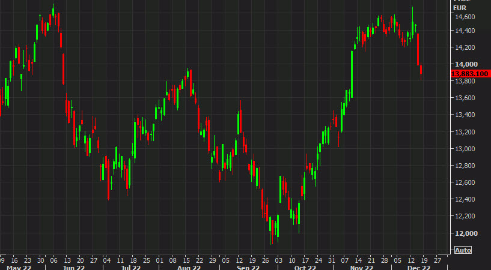
Task: Click the bold 14,000 price axis label
Action: tap(465, 64)
